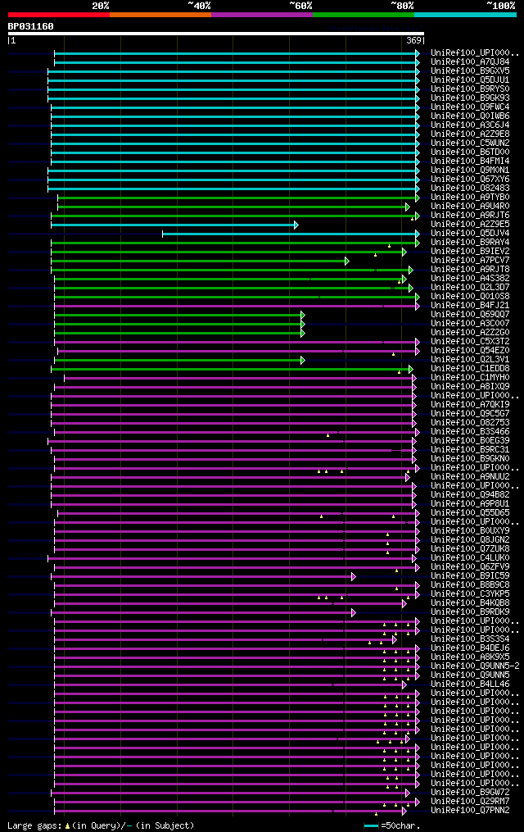The height and width of the screenshot is (832, 524).
Task: Click arrowhead ending the B4KQB8 alignment bar
Action: 404,604
